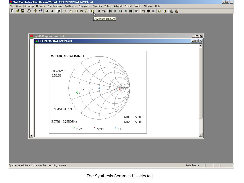The width and height of the screenshot is (244, 183).
Task: Click the S21T legend label
Action: [100, 129]
